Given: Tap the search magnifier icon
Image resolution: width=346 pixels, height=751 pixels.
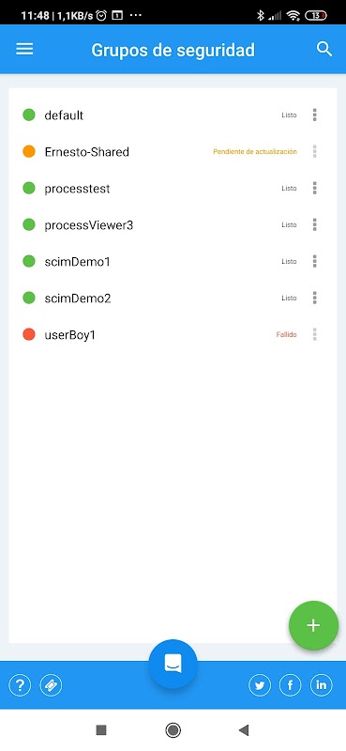Looking at the screenshot, I should tap(324, 49).
